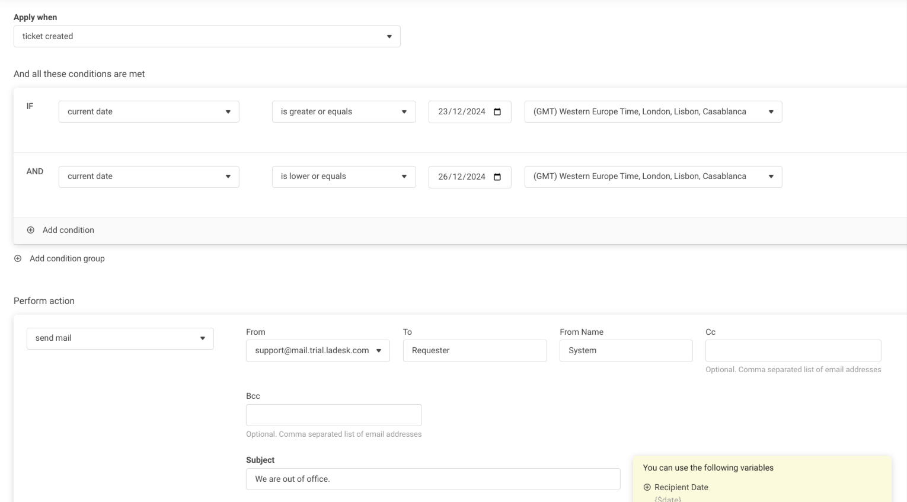This screenshot has width=907, height=502.
Task: Open 'is greater or equals' operator dropdown
Action: pos(344,111)
